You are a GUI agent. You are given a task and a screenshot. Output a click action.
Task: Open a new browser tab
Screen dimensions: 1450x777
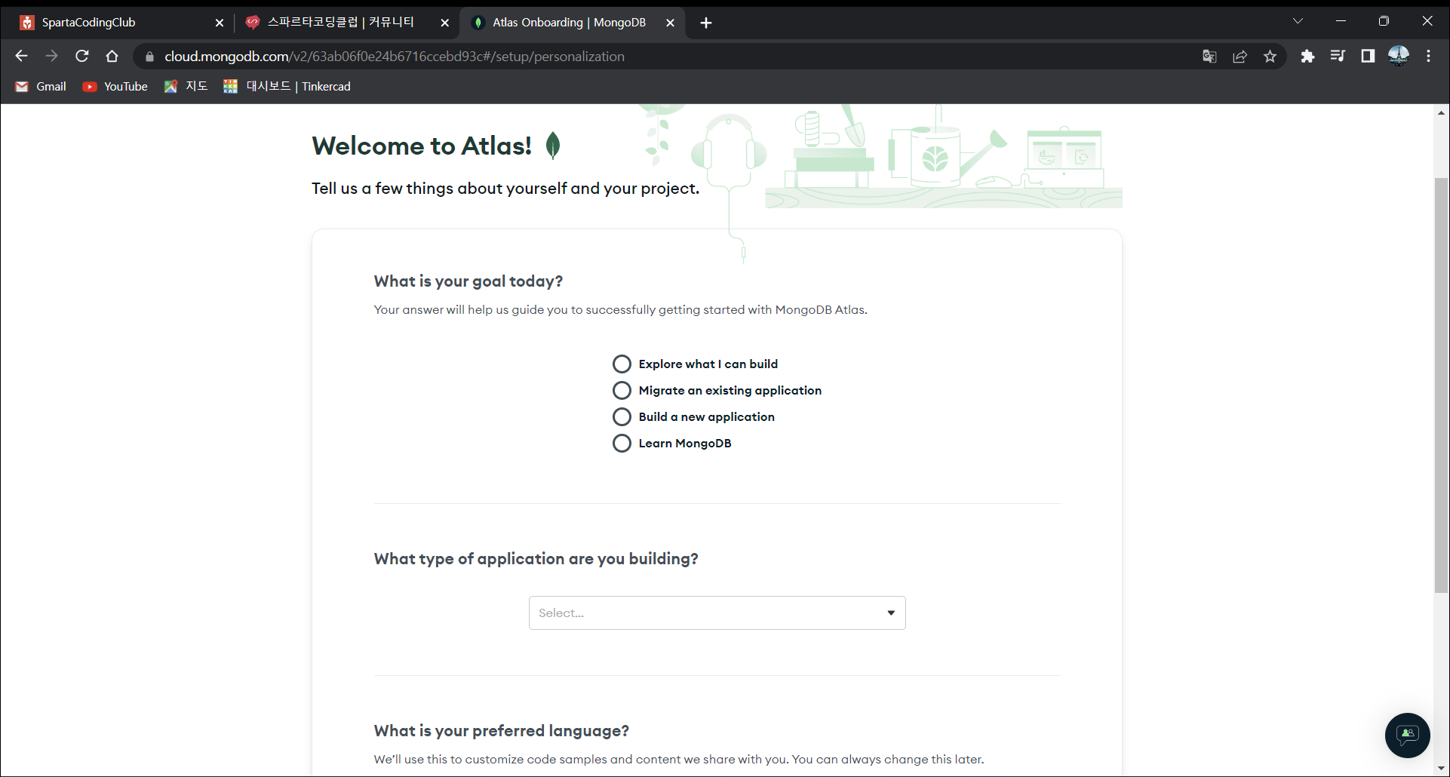[706, 23]
